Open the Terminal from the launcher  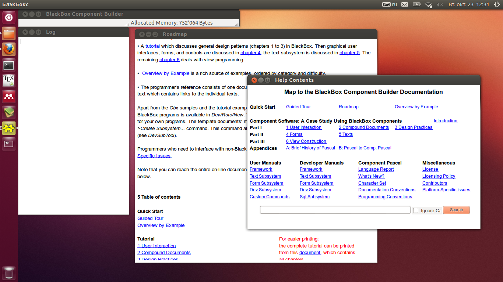(9, 65)
